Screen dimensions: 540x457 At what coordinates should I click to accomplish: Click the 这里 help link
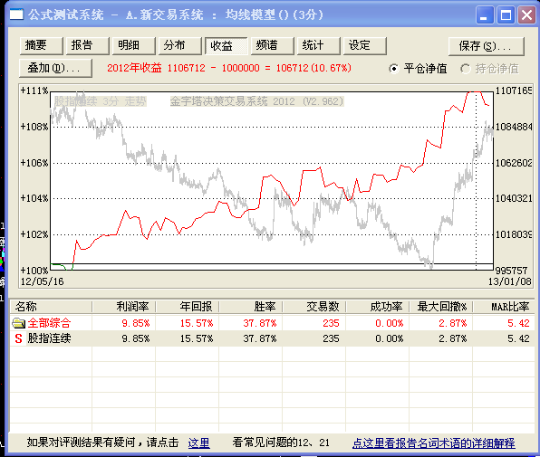click(x=198, y=443)
